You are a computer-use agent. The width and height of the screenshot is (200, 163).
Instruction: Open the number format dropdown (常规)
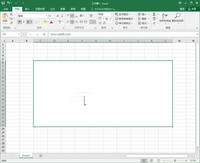pyautogui.click(x=111, y=14)
